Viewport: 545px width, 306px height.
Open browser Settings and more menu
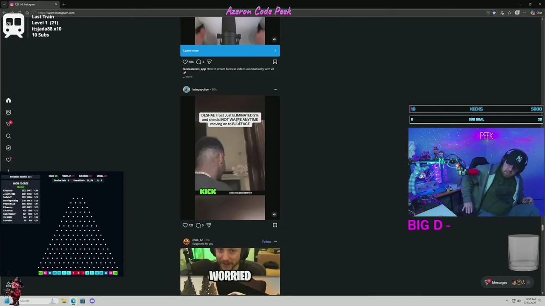tap(525, 13)
